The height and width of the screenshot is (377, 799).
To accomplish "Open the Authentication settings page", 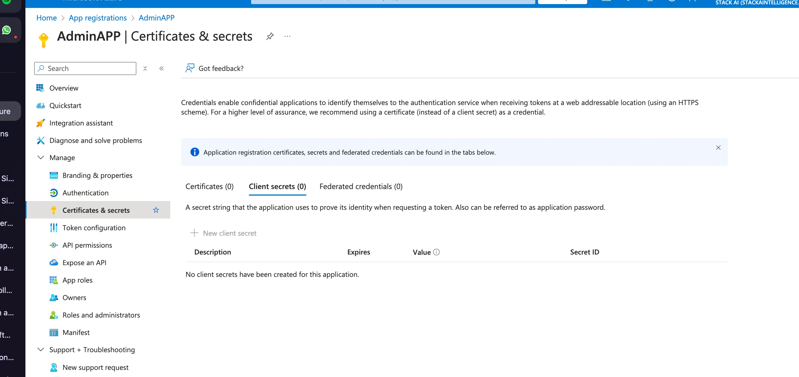I will click(x=85, y=193).
